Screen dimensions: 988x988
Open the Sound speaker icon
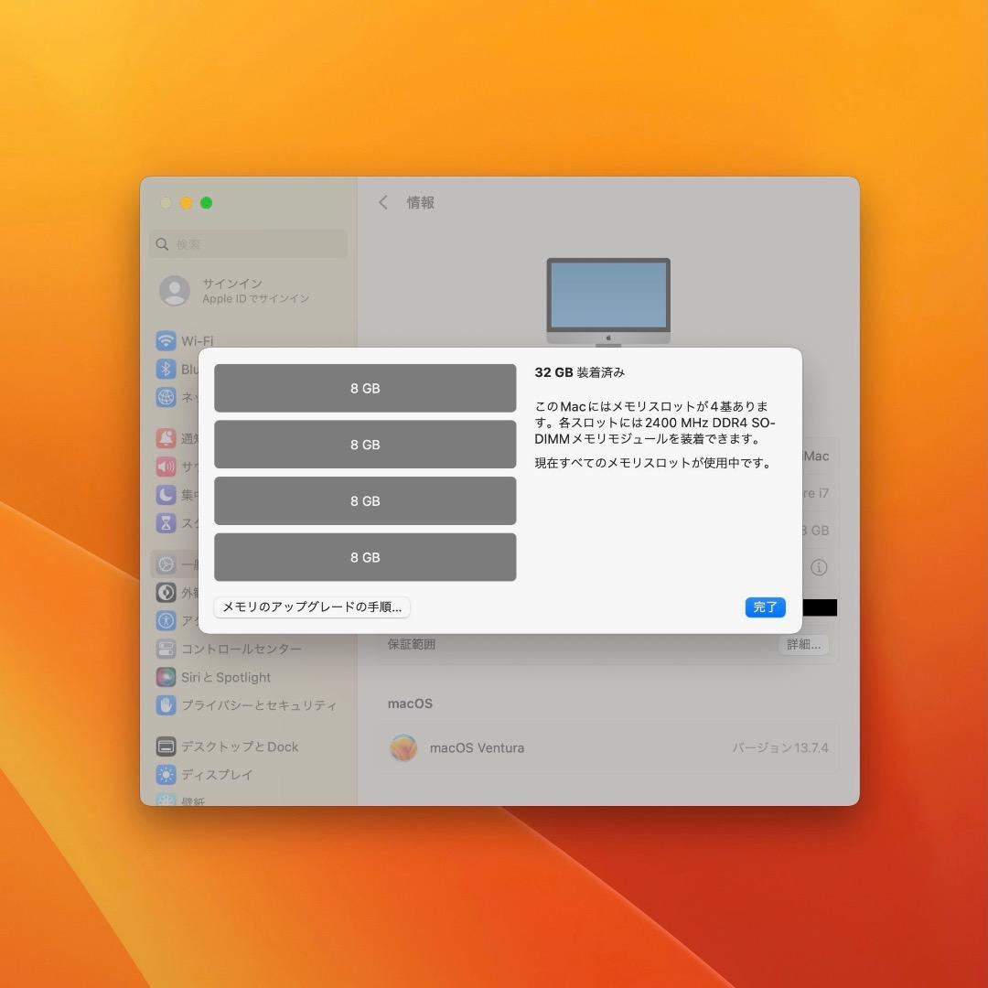166,467
